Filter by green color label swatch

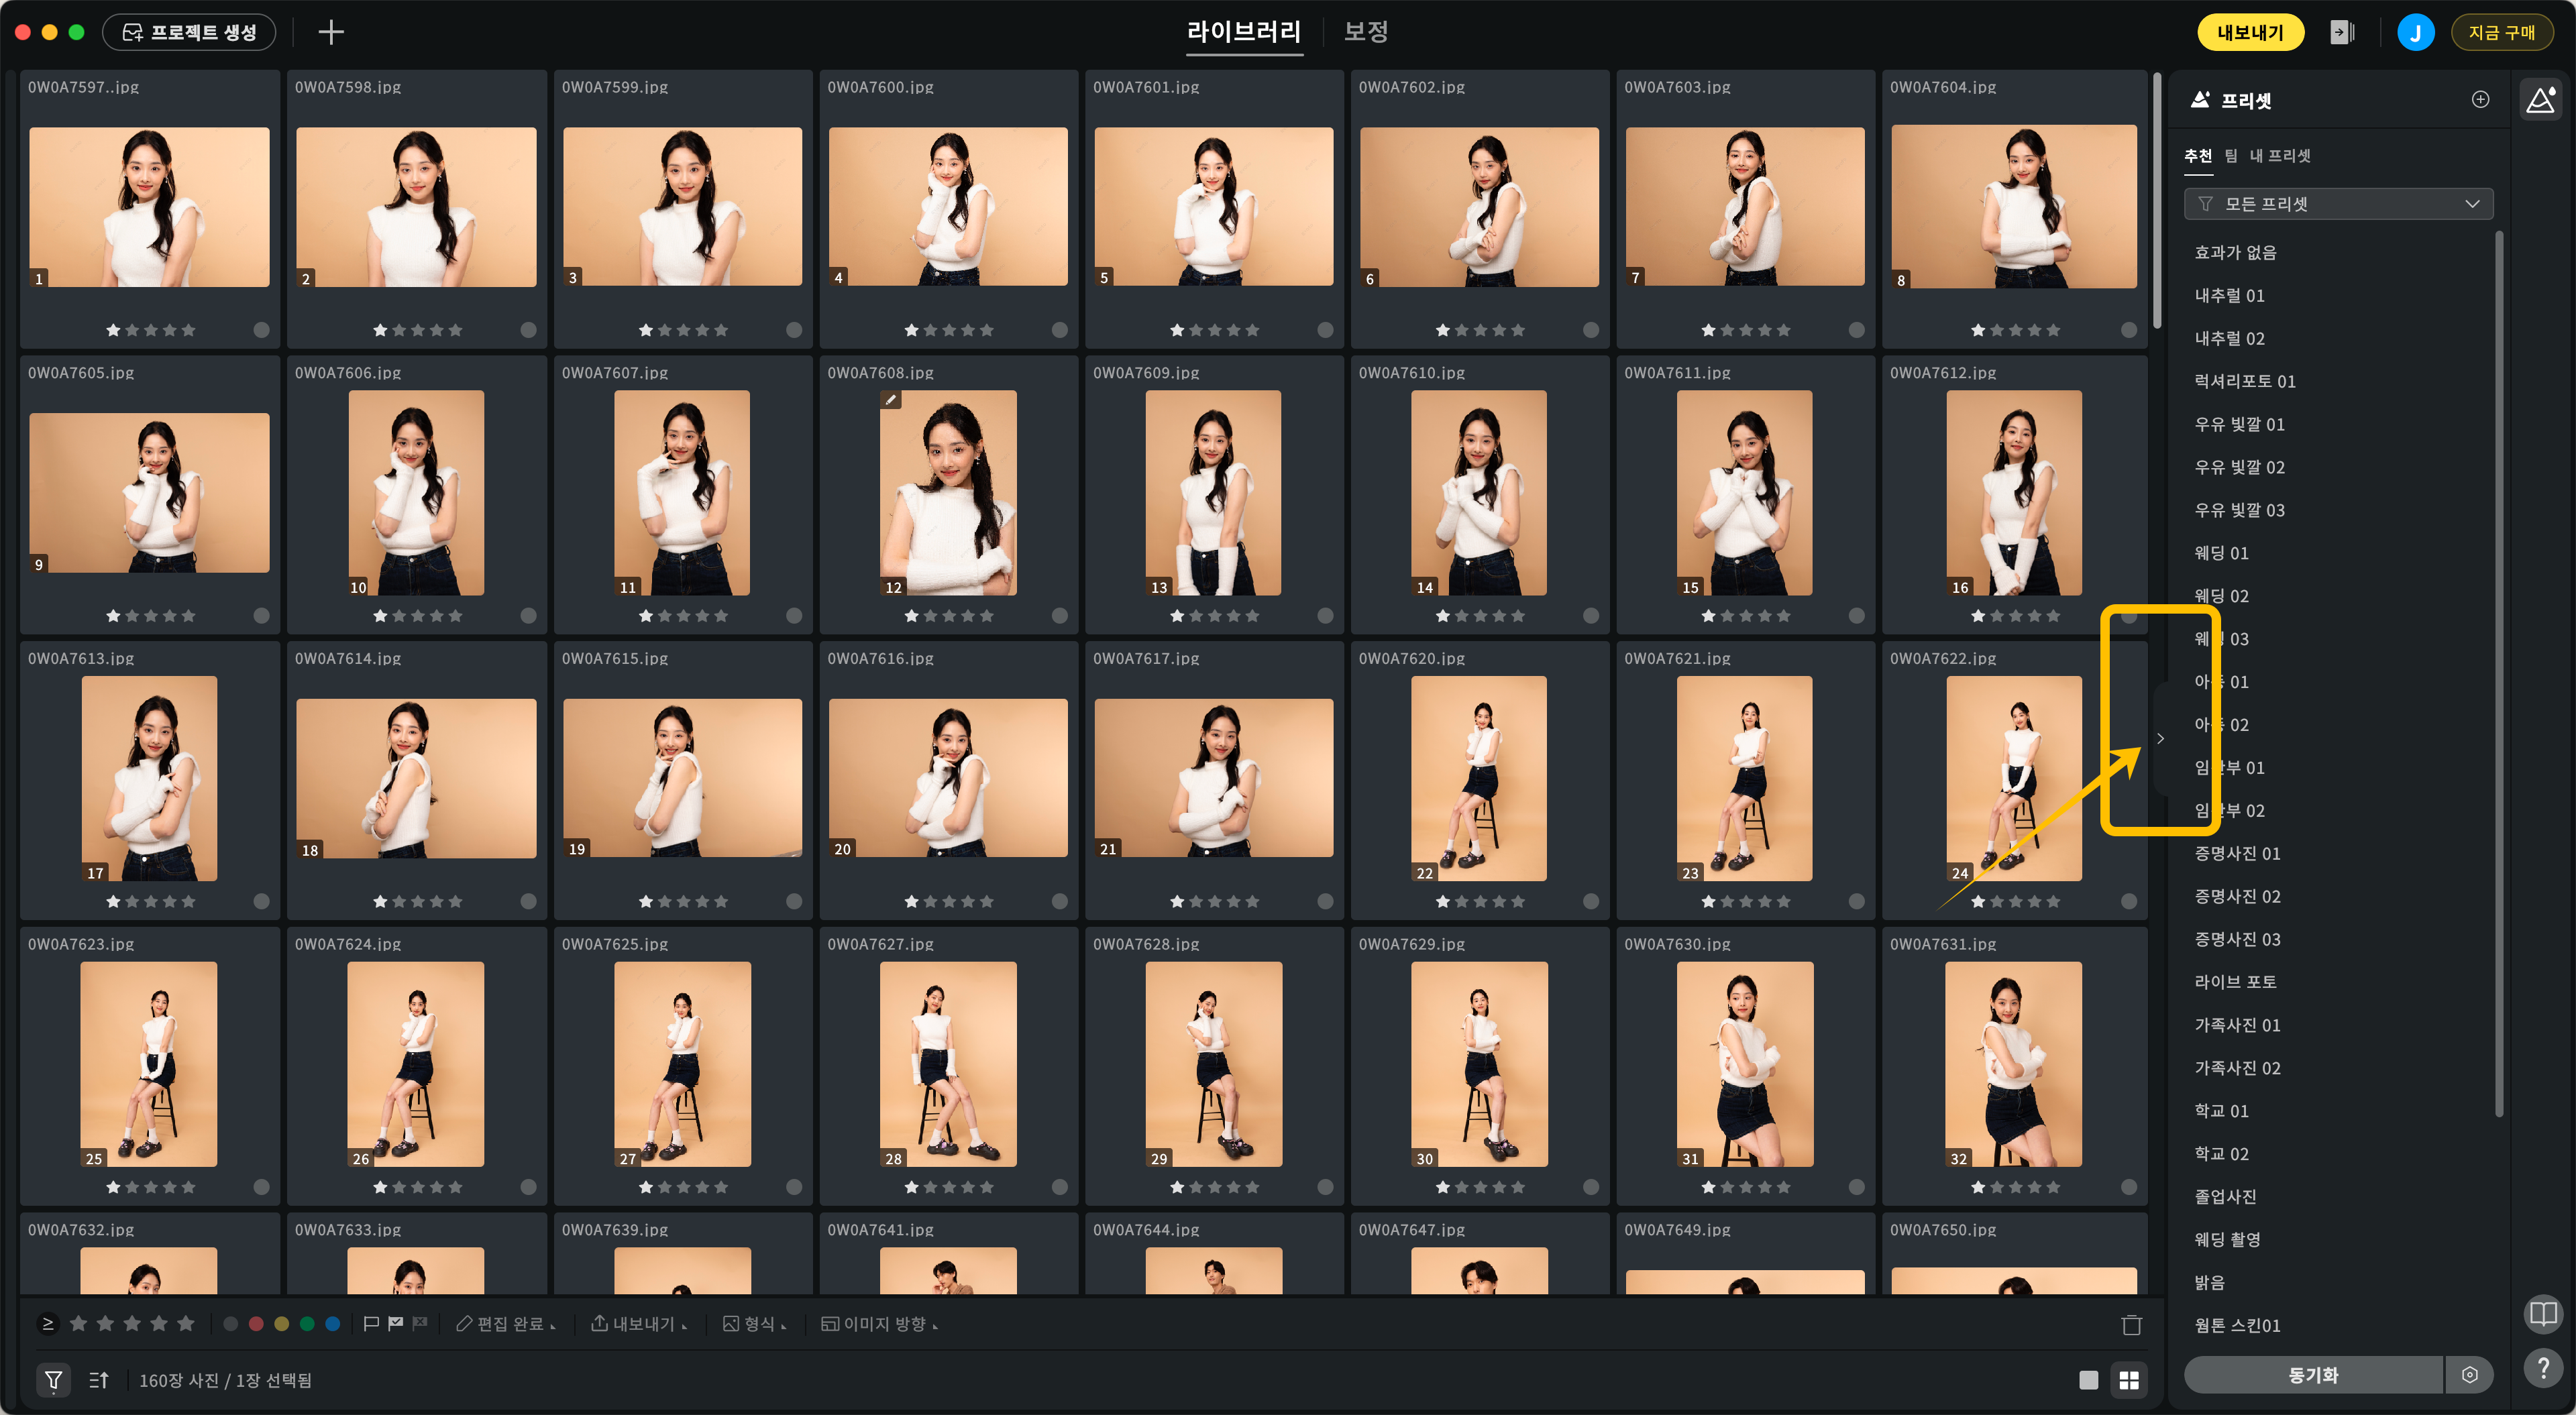click(307, 1323)
